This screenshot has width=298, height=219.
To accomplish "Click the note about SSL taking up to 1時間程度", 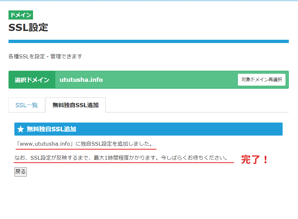I will coord(121,158).
